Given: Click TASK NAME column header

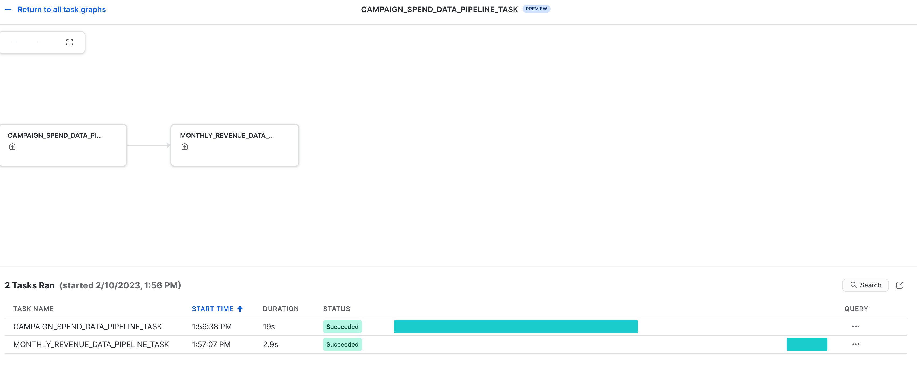Looking at the screenshot, I should 33,308.
